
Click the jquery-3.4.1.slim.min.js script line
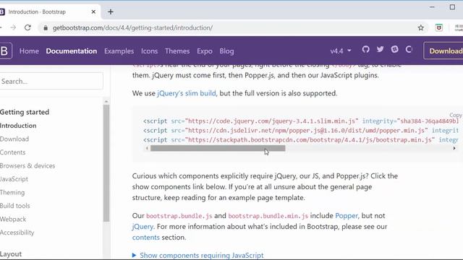301,121
